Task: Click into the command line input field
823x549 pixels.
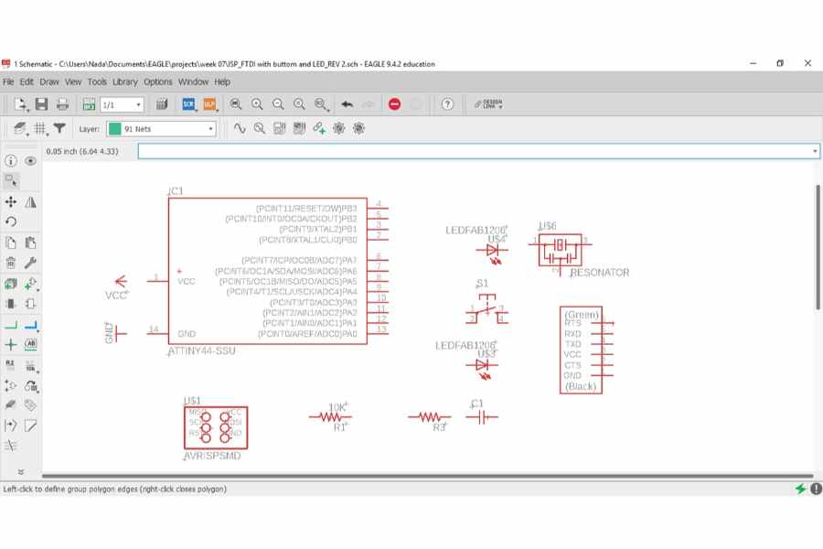Action: pyautogui.click(x=474, y=151)
